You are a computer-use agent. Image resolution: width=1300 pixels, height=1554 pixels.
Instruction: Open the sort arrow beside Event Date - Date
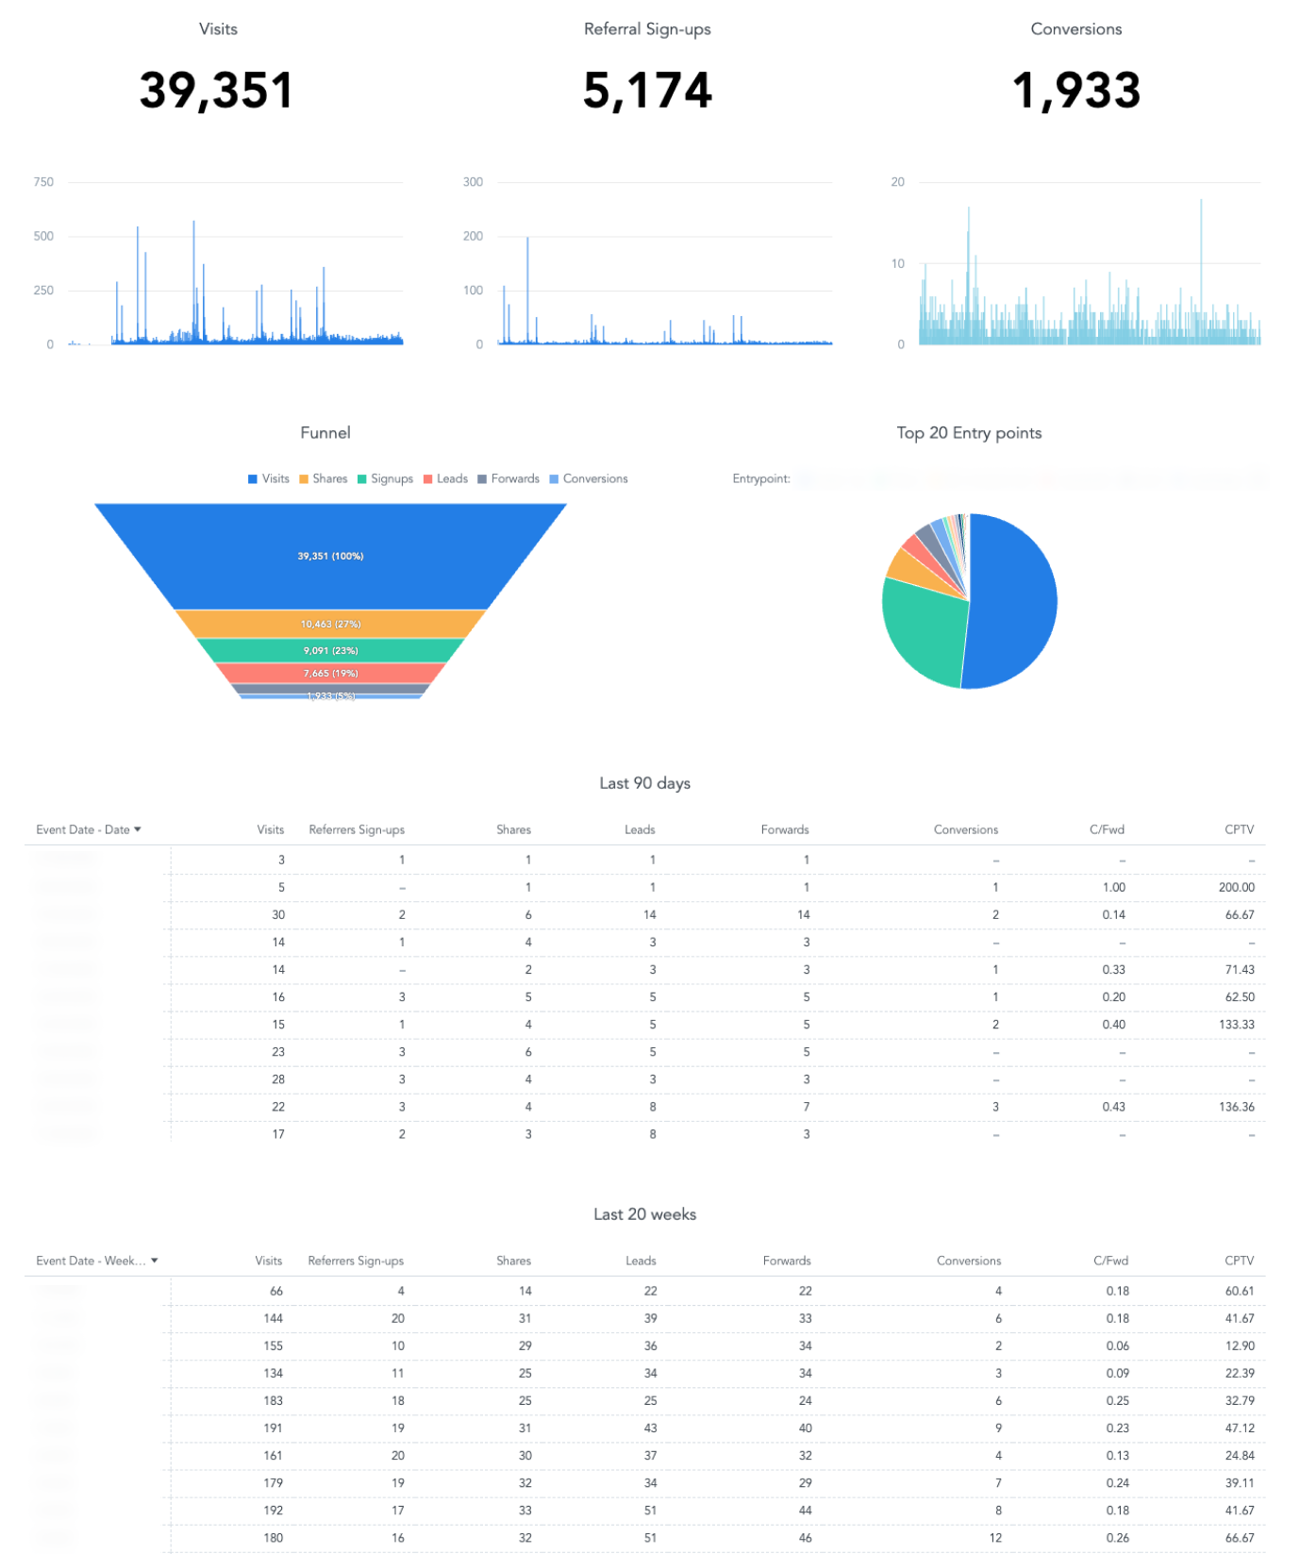click(x=138, y=829)
